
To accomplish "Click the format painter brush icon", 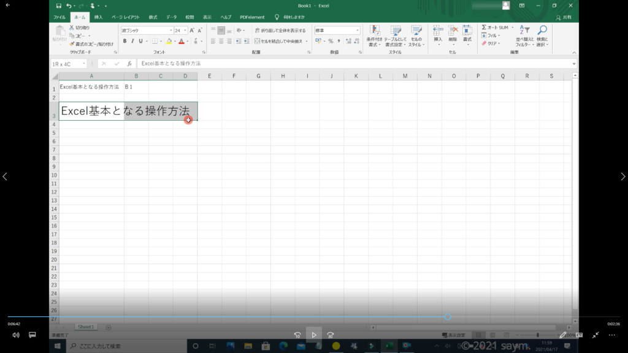I will tap(72, 44).
